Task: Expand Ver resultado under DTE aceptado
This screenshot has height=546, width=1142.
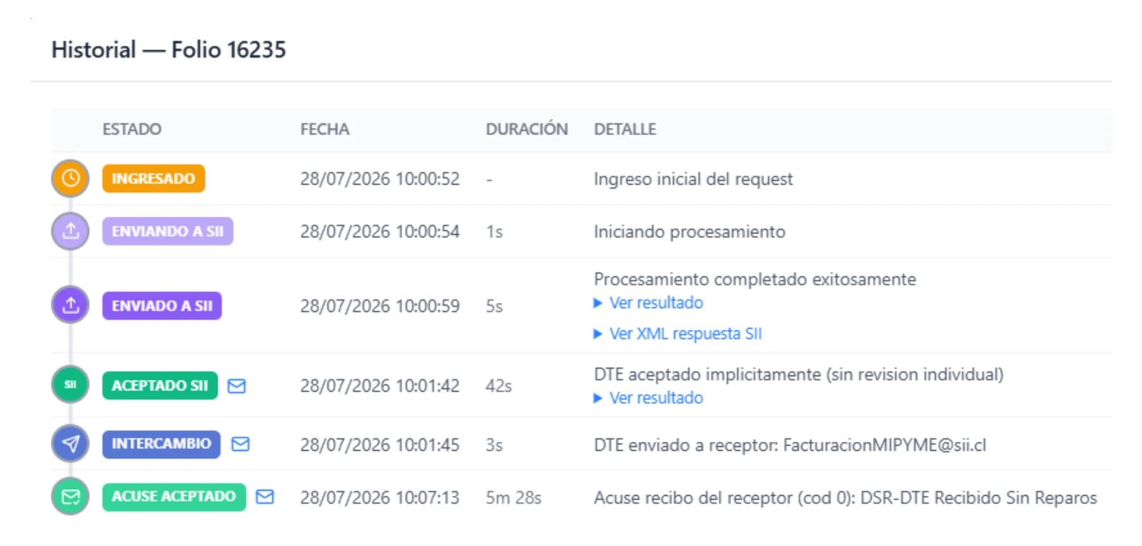Action: pos(648,398)
